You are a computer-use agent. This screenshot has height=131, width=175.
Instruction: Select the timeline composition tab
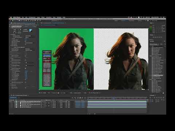tap(20, 95)
